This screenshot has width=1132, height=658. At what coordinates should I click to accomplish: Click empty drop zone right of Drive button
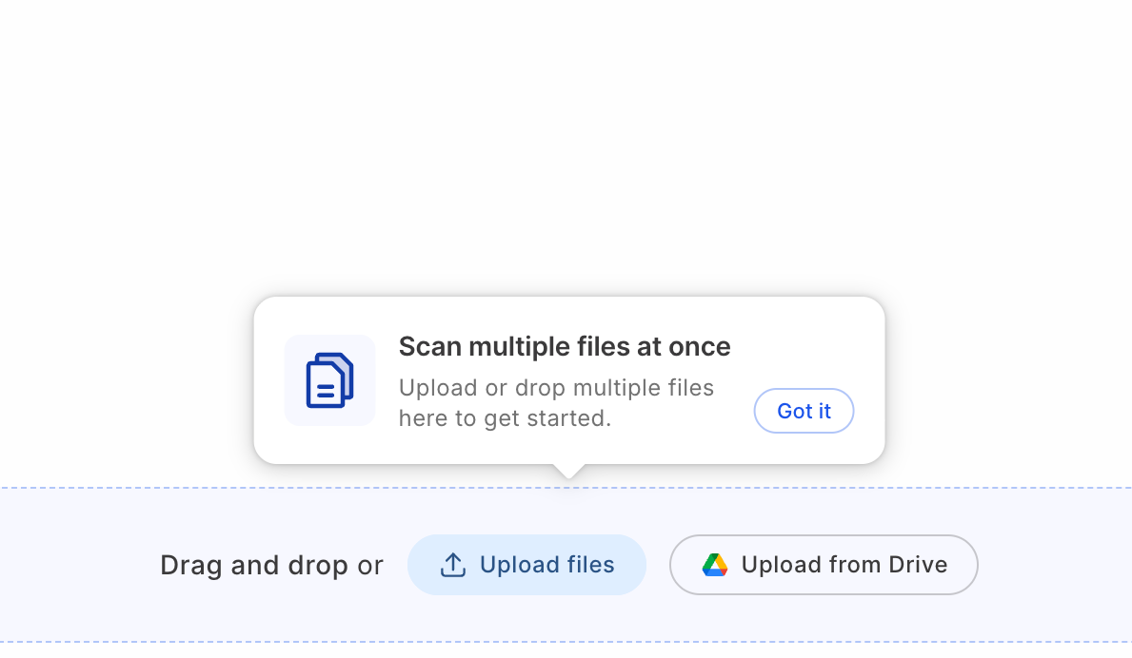coord(1054,565)
